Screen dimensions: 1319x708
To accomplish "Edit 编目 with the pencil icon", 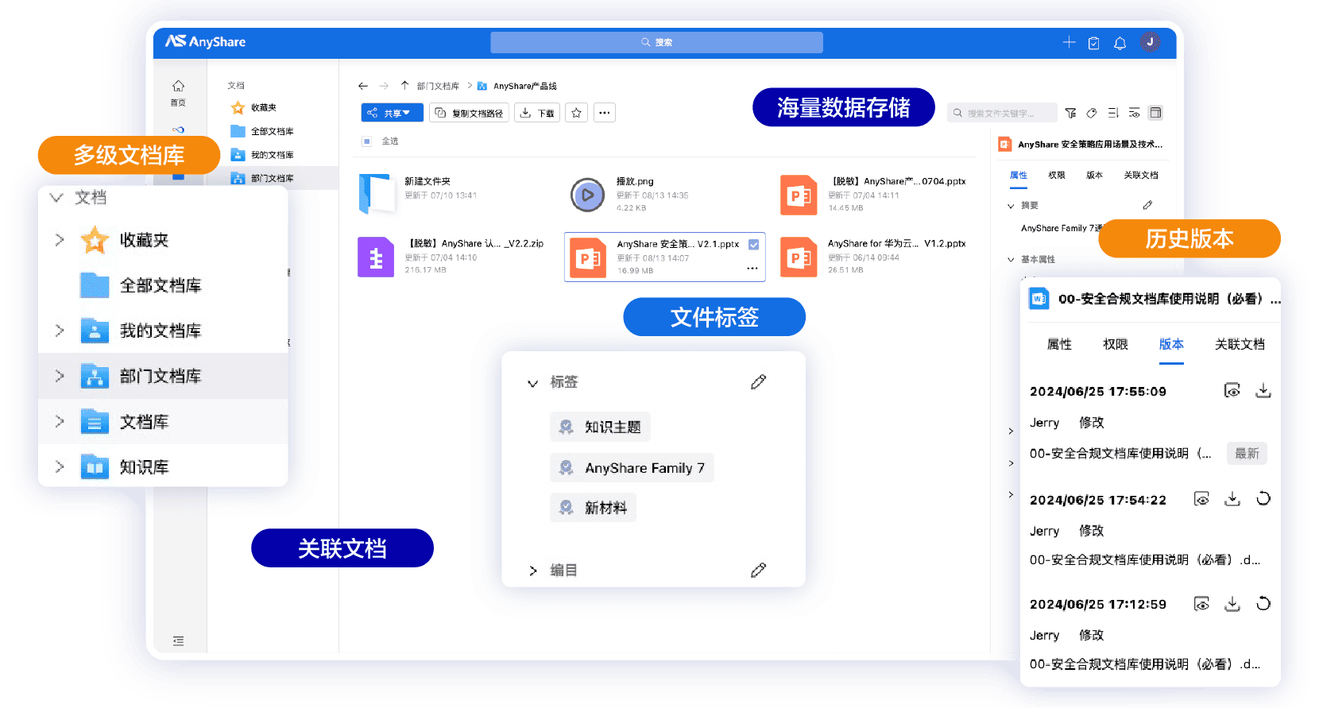I will click(x=759, y=570).
